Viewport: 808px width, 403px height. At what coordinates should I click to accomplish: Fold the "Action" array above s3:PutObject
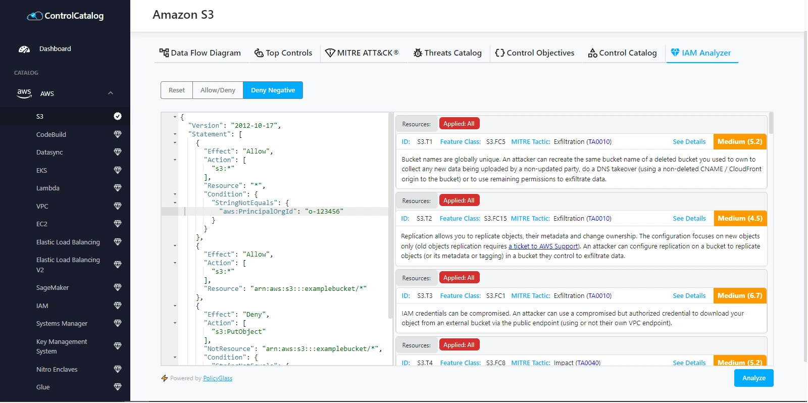[175, 323]
